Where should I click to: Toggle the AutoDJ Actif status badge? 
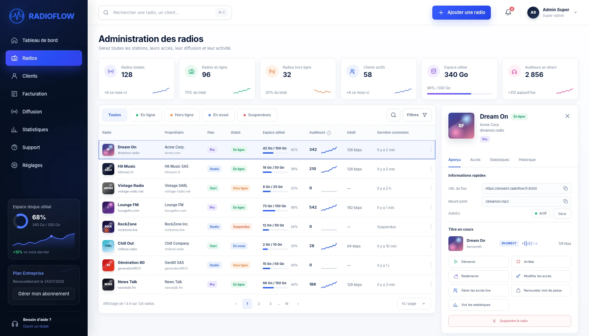[541, 213]
